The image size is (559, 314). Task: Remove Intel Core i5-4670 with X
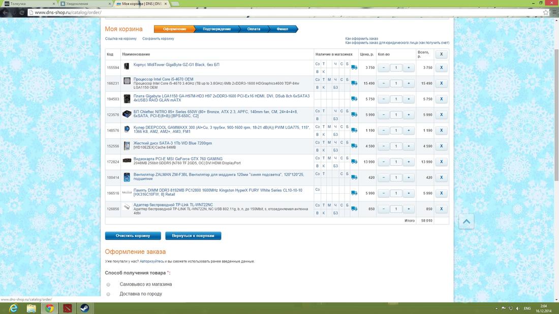click(441, 83)
